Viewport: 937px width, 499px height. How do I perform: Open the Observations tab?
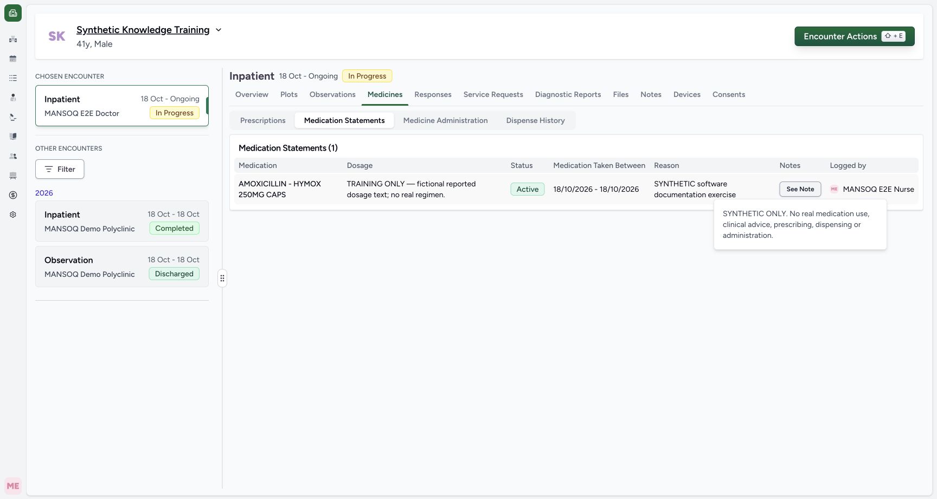coord(332,94)
